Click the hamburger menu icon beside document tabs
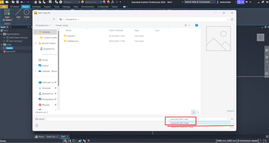This screenshot has width=269, height=143. coord(267,137)
